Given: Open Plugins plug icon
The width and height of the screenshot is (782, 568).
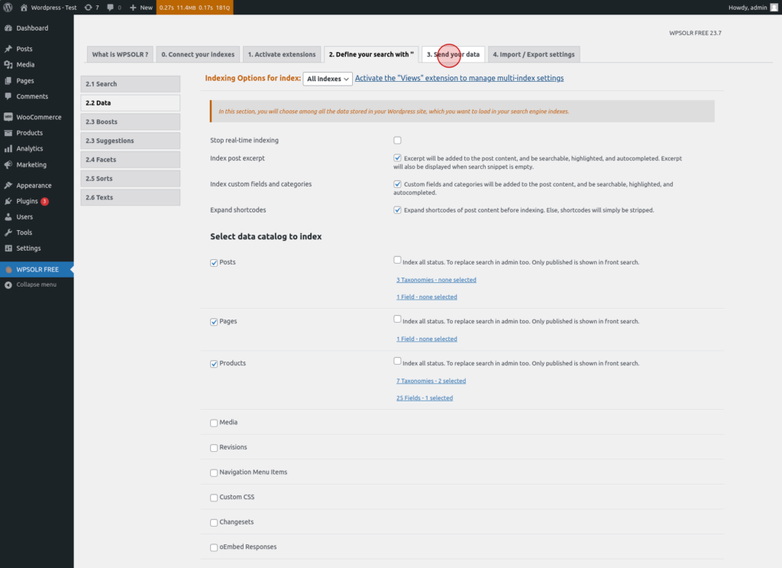Looking at the screenshot, I should (8, 201).
